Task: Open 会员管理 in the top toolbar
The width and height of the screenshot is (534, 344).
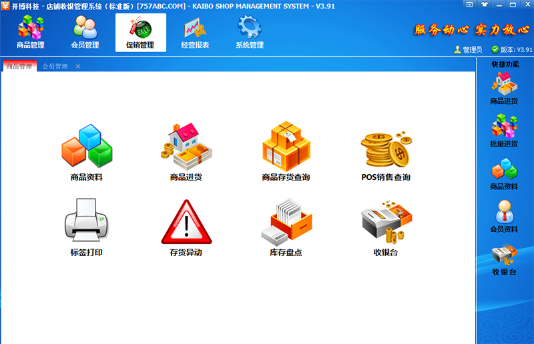Action: coord(85,33)
